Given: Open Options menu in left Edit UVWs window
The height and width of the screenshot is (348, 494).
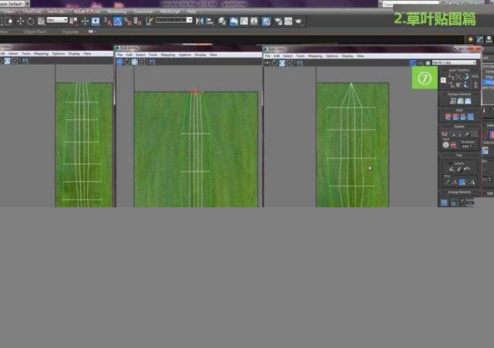Looking at the screenshot, I should 58,54.
